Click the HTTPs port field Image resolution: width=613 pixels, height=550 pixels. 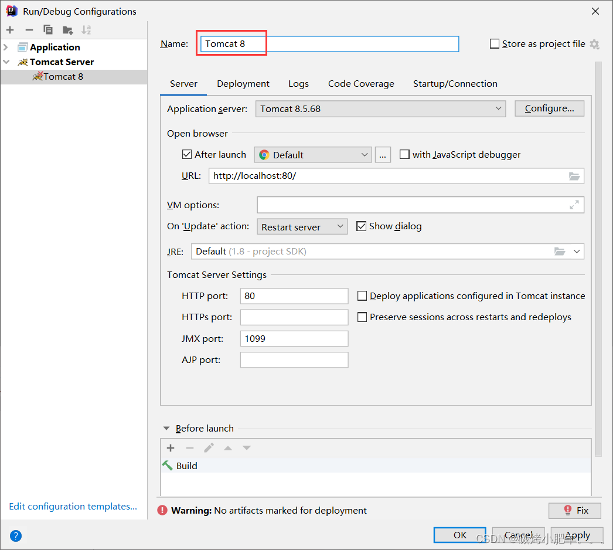[x=294, y=317]
